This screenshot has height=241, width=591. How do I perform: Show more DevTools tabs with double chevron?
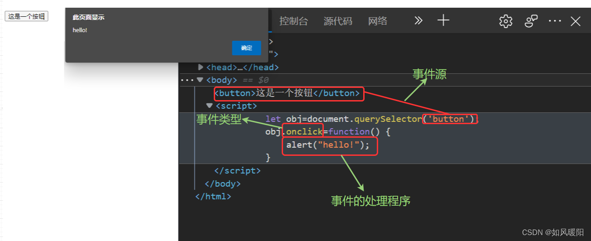click(x=418, y=20)
